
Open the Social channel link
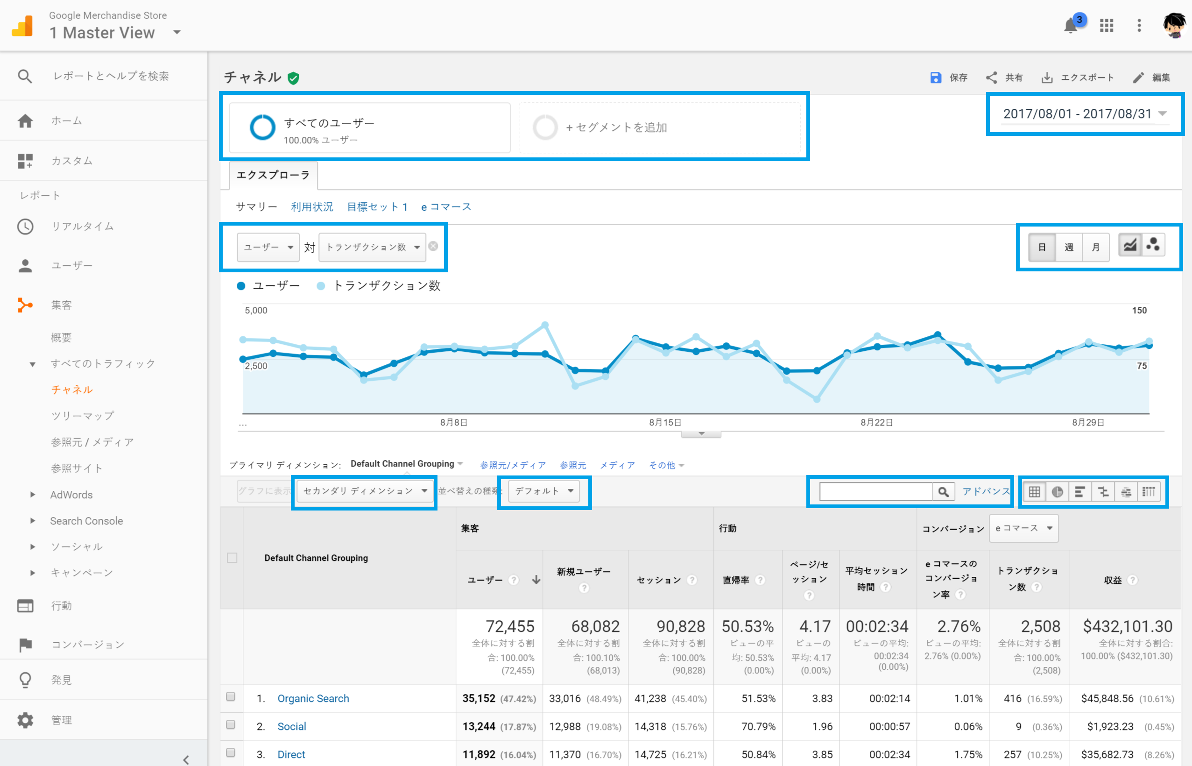[292, 726]
